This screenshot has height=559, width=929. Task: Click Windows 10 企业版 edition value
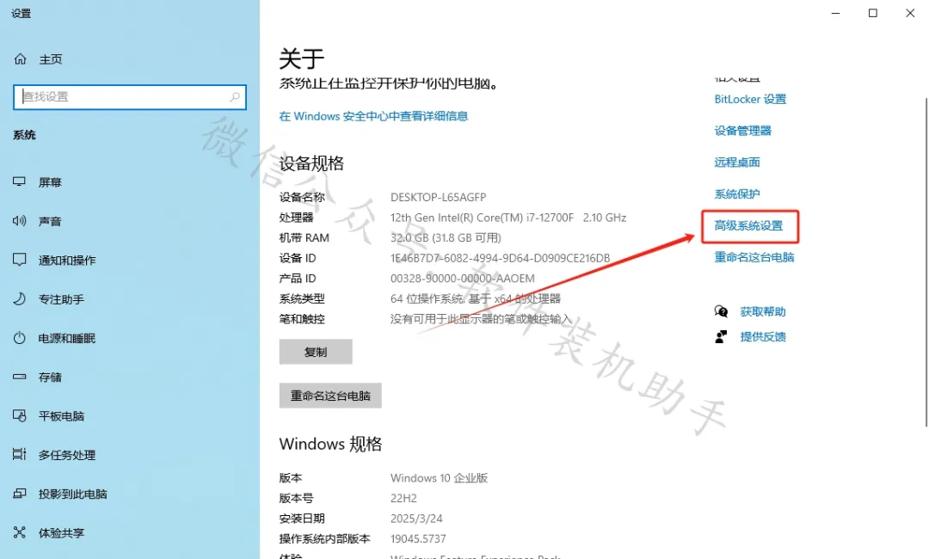coord(439,478)
